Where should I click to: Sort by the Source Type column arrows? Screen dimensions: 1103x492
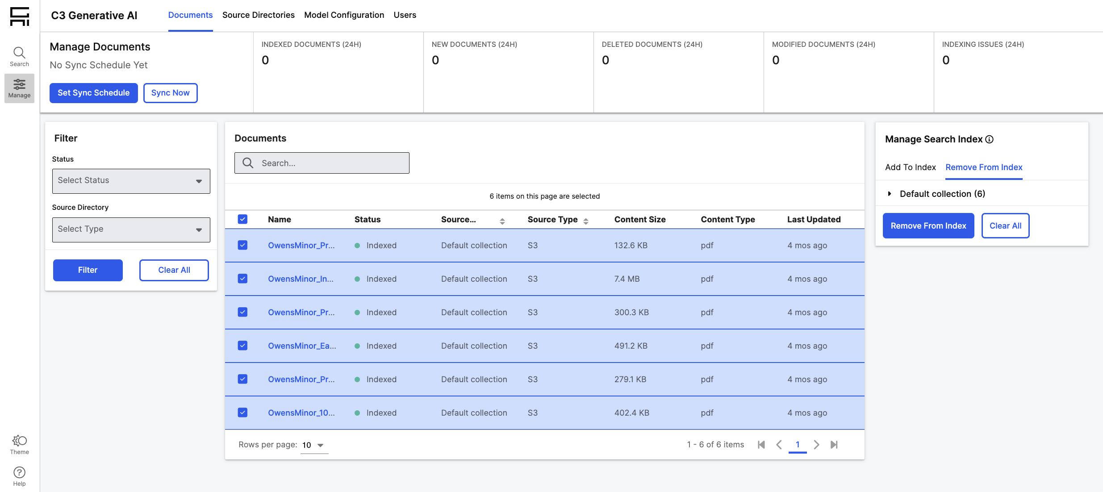(586, 221)
